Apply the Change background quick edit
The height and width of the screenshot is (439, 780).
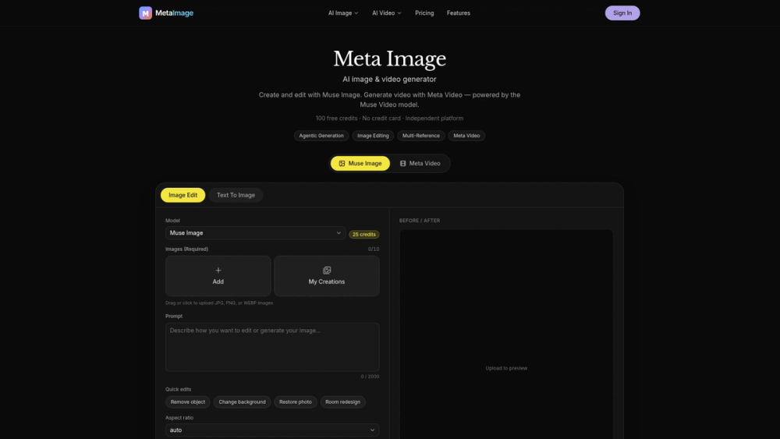click(x=243, y=402)
